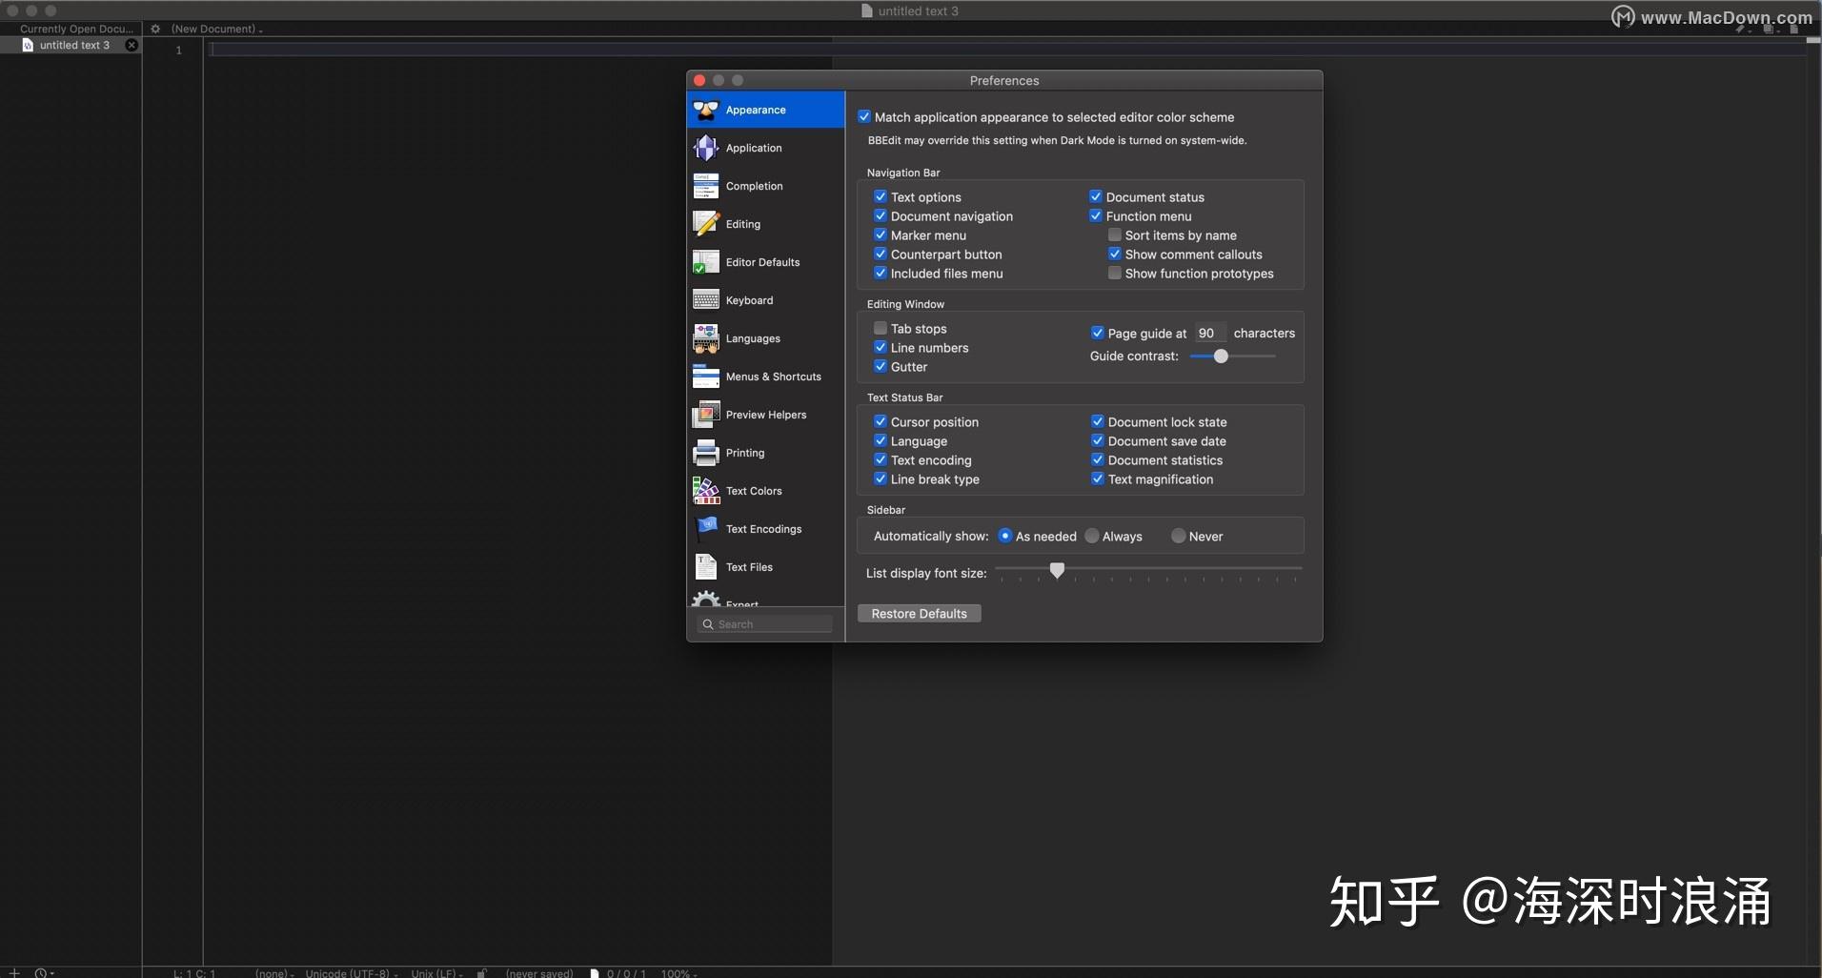
Task: Open the Text Colors settings
Action: click(753, 490)
